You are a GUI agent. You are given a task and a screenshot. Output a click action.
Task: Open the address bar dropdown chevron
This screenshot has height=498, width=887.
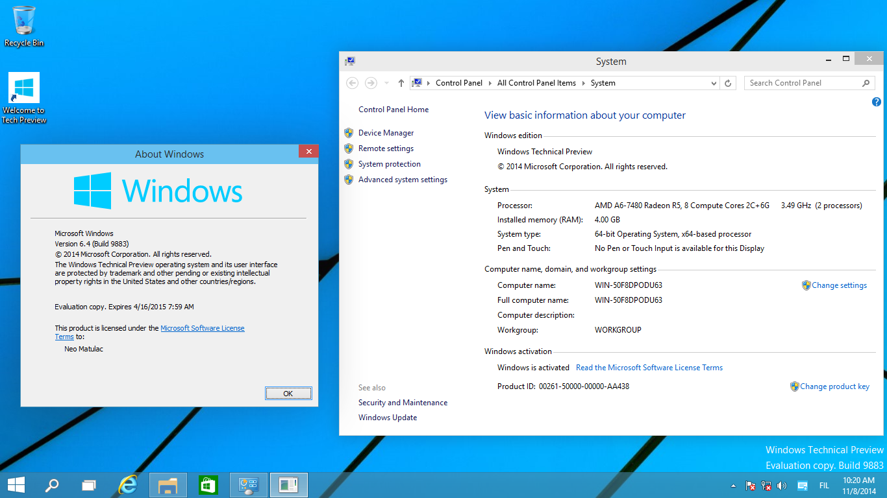pos(714,83)
